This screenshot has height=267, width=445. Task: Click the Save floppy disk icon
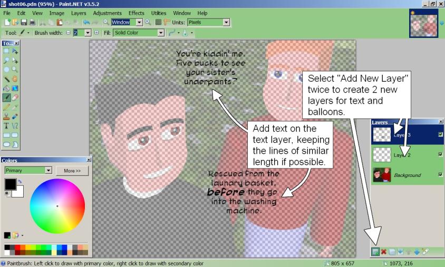[24, 22]
